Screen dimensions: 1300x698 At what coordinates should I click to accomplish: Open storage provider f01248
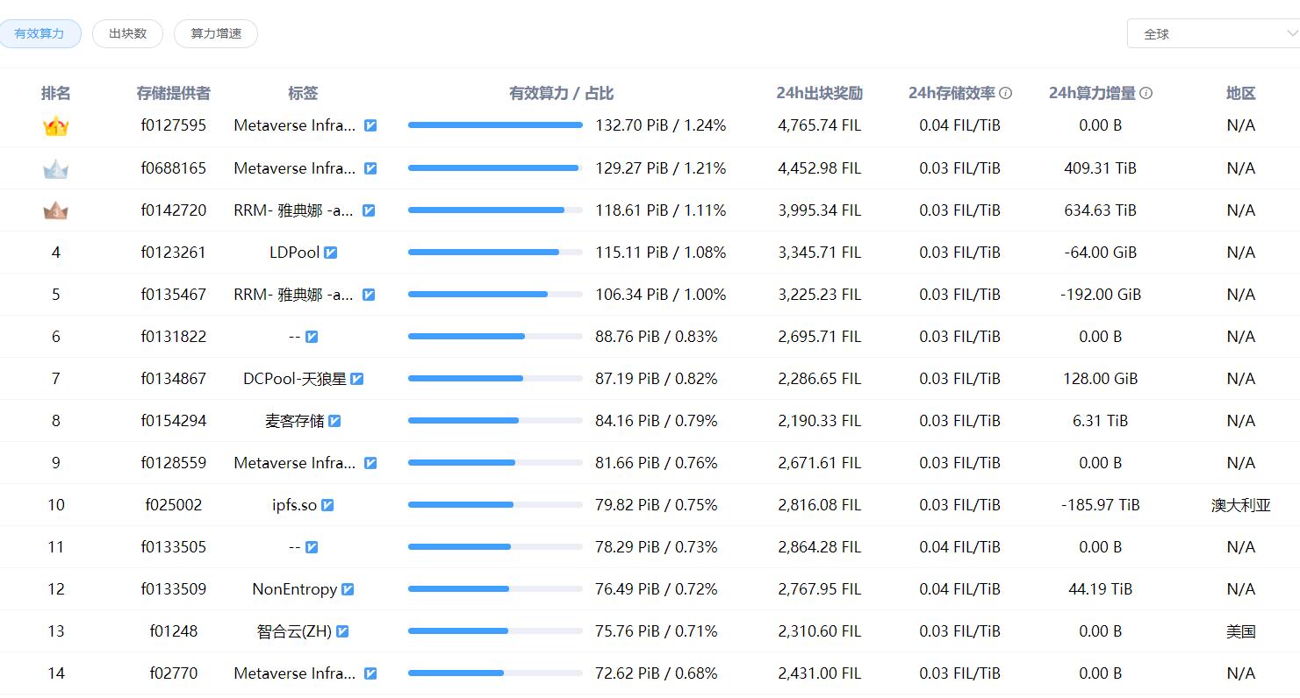tap(173, 631)
